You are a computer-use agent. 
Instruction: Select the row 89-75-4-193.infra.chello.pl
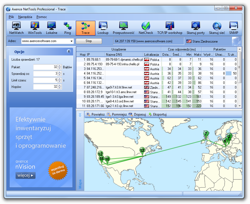coord(157,64)
